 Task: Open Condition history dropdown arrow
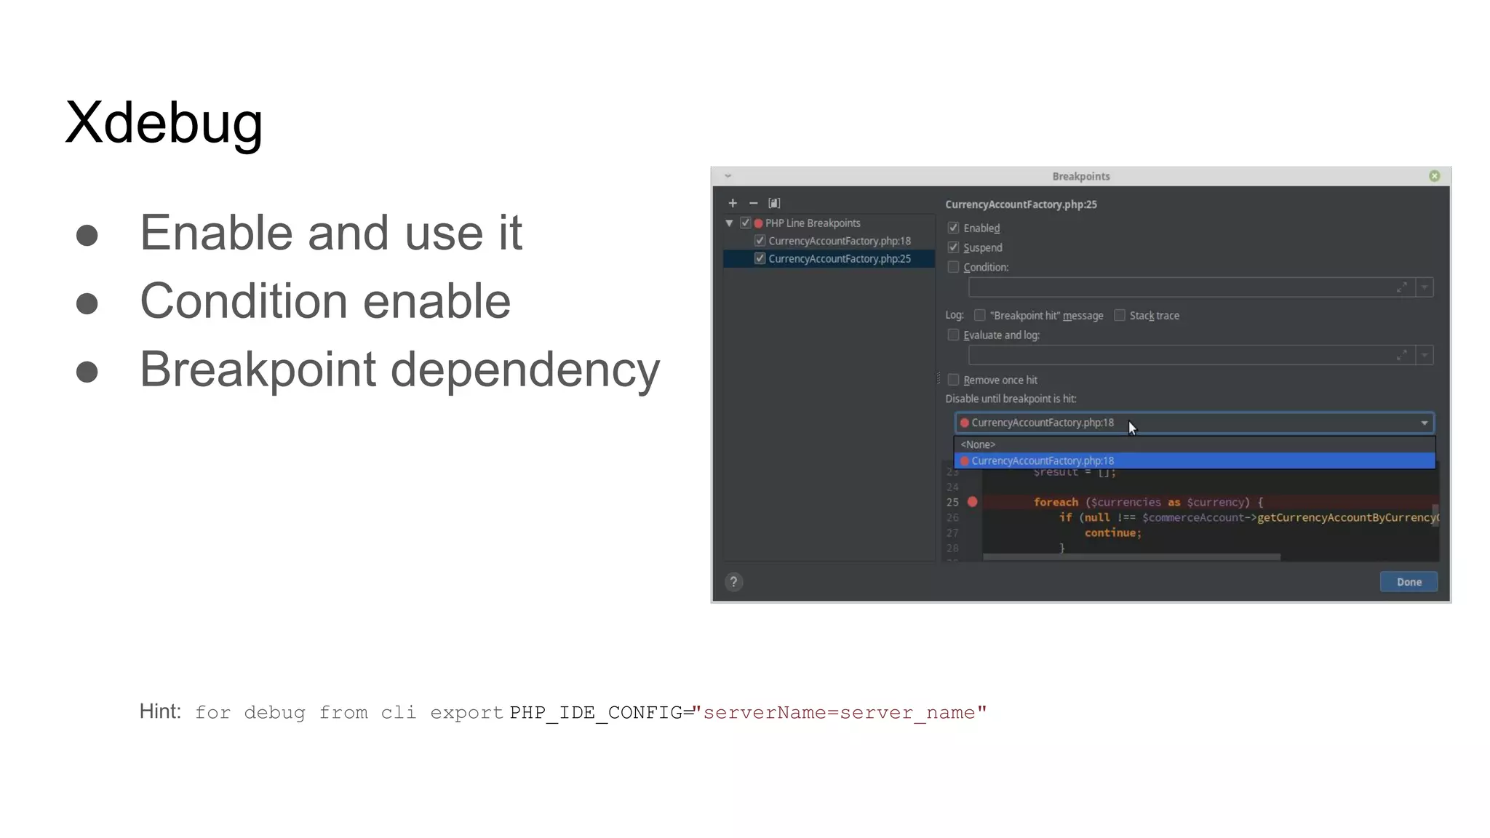click(1425, 287)
